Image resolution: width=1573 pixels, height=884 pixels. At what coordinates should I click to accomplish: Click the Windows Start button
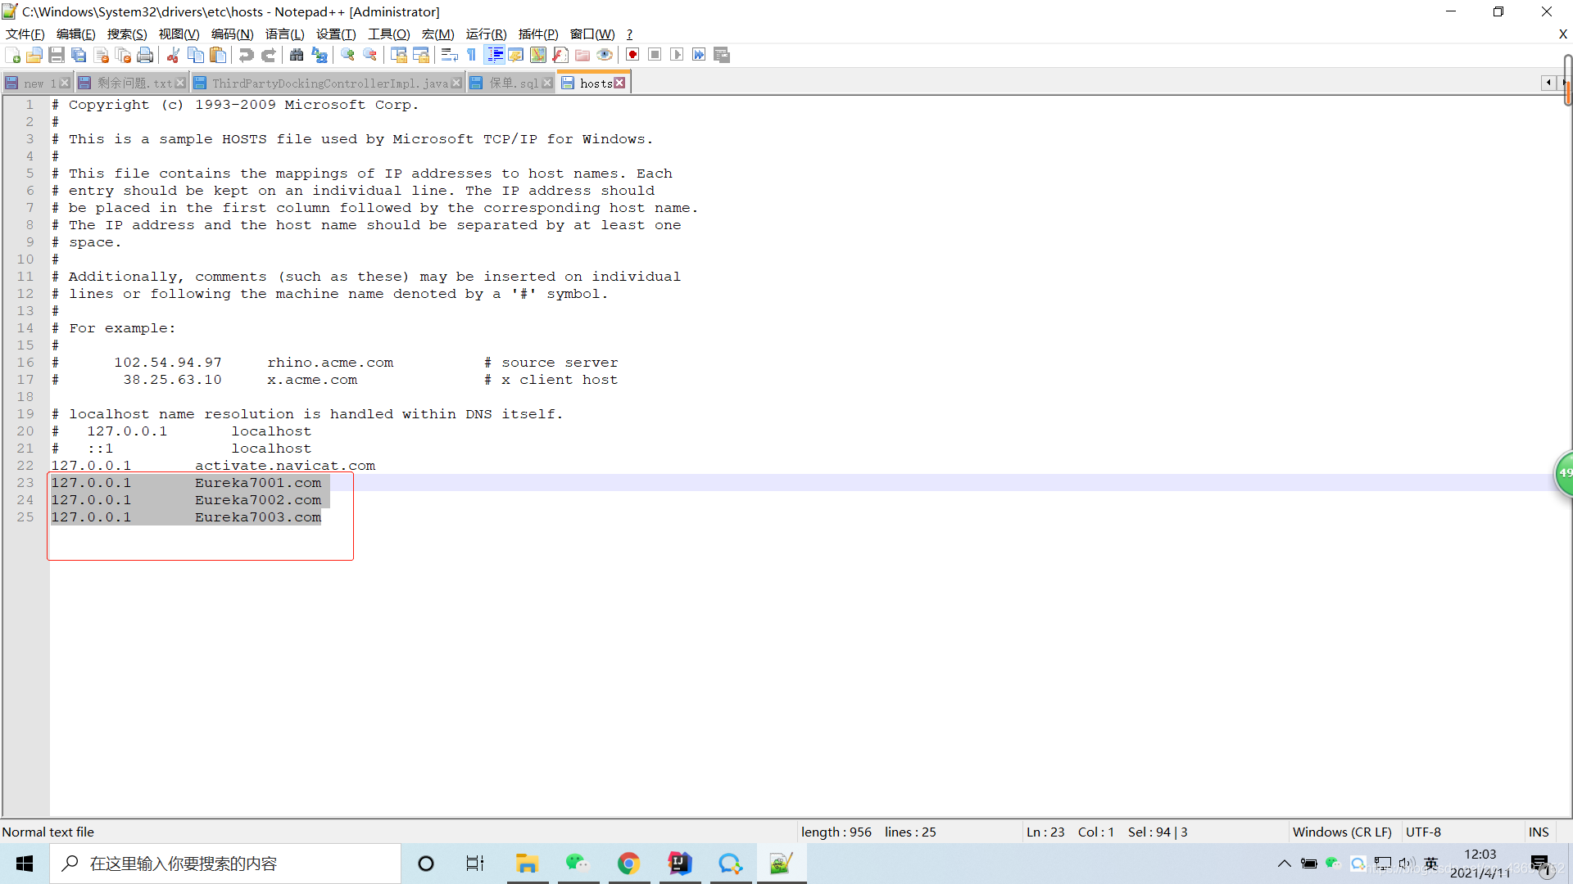click(25, 864)
